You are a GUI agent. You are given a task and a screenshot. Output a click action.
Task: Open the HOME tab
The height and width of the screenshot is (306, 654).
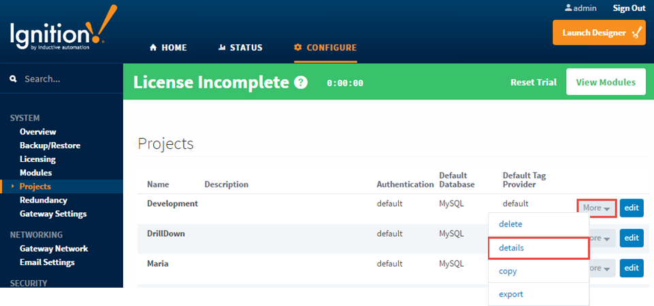click(168, 48)
